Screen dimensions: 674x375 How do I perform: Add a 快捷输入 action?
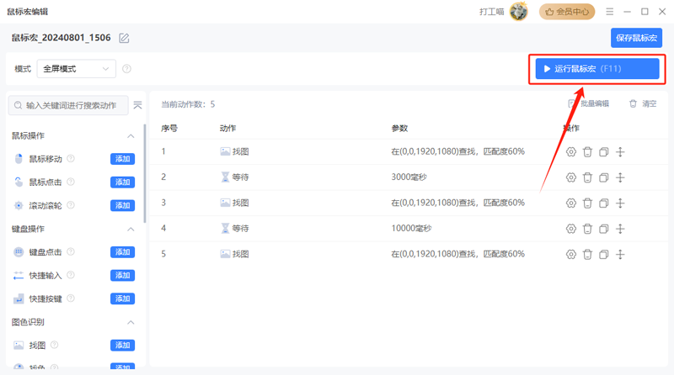click(122, 275)
